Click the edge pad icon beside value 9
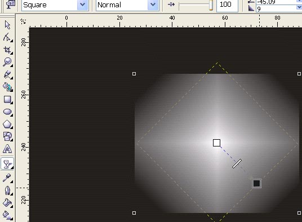The image size is (302, 222). [x=251, y=8]
